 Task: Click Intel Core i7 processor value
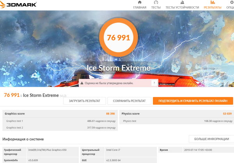point(113,150)
